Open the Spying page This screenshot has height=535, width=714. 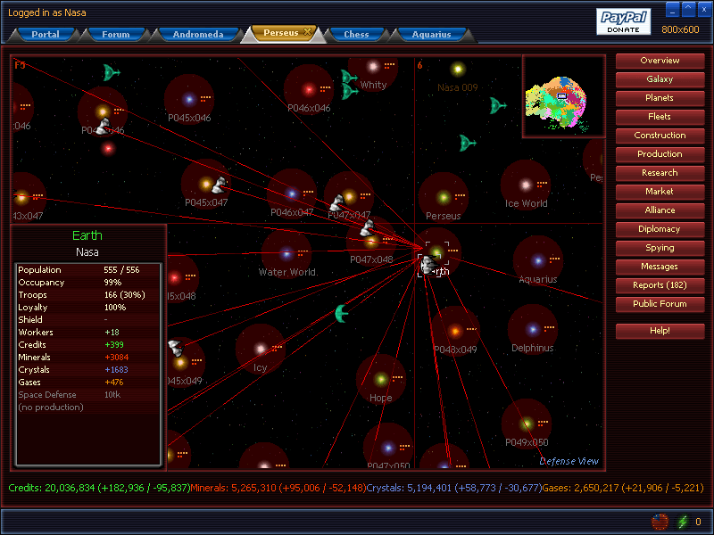pyautogui.click(x=660, y=248)
